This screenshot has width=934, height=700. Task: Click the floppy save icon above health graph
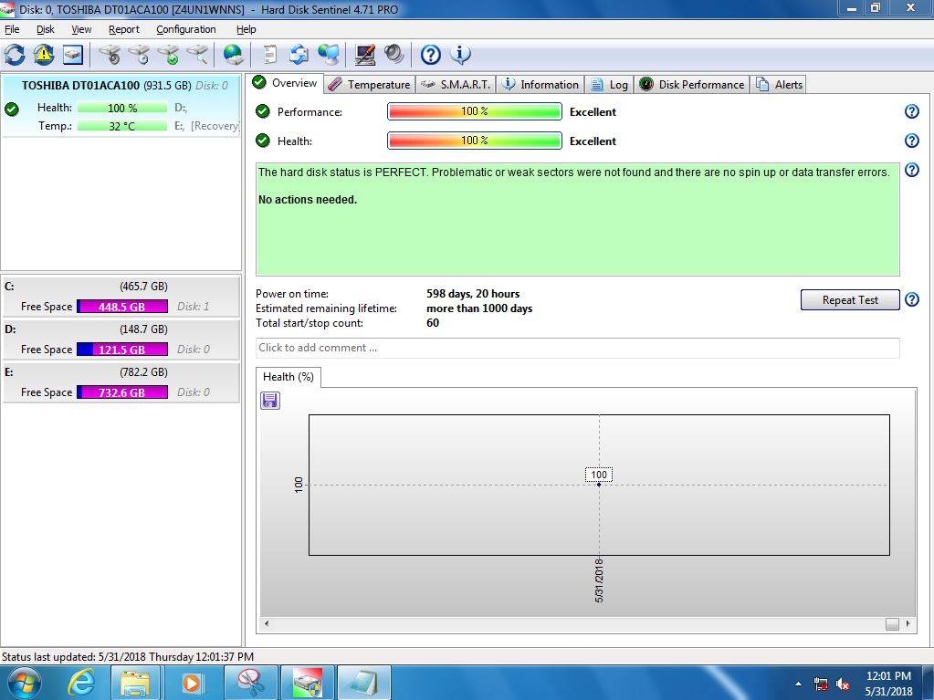pos(270,401)
